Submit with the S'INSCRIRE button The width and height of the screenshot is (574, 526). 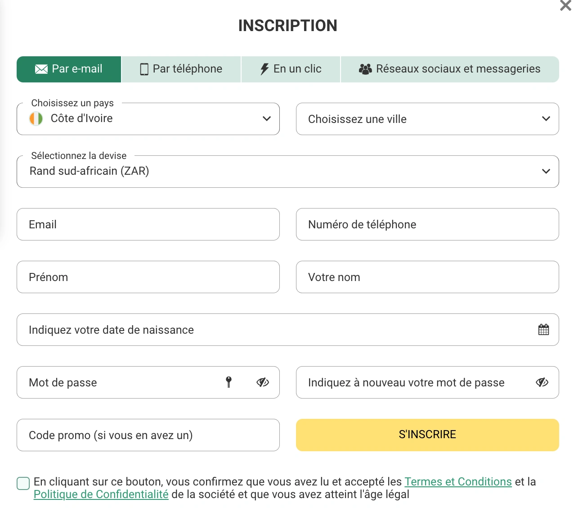pos(427,435)
